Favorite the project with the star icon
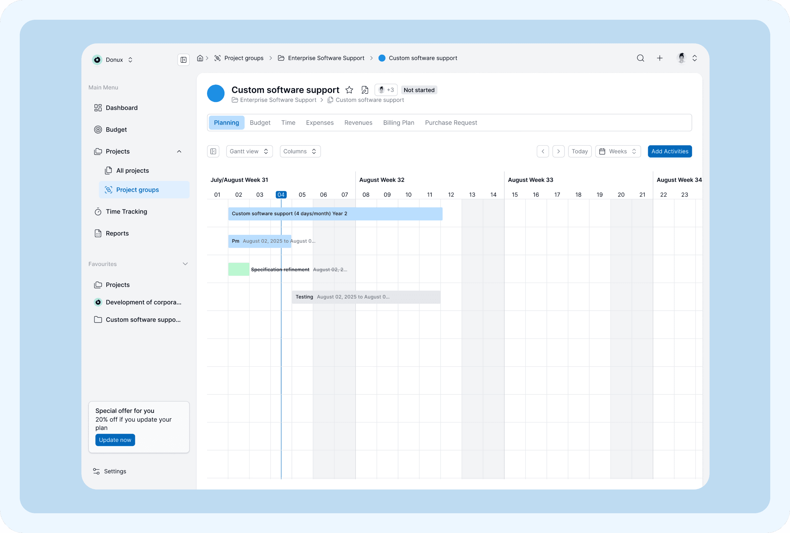The width and height of the screenshot is (790, 533). (349, 90)
